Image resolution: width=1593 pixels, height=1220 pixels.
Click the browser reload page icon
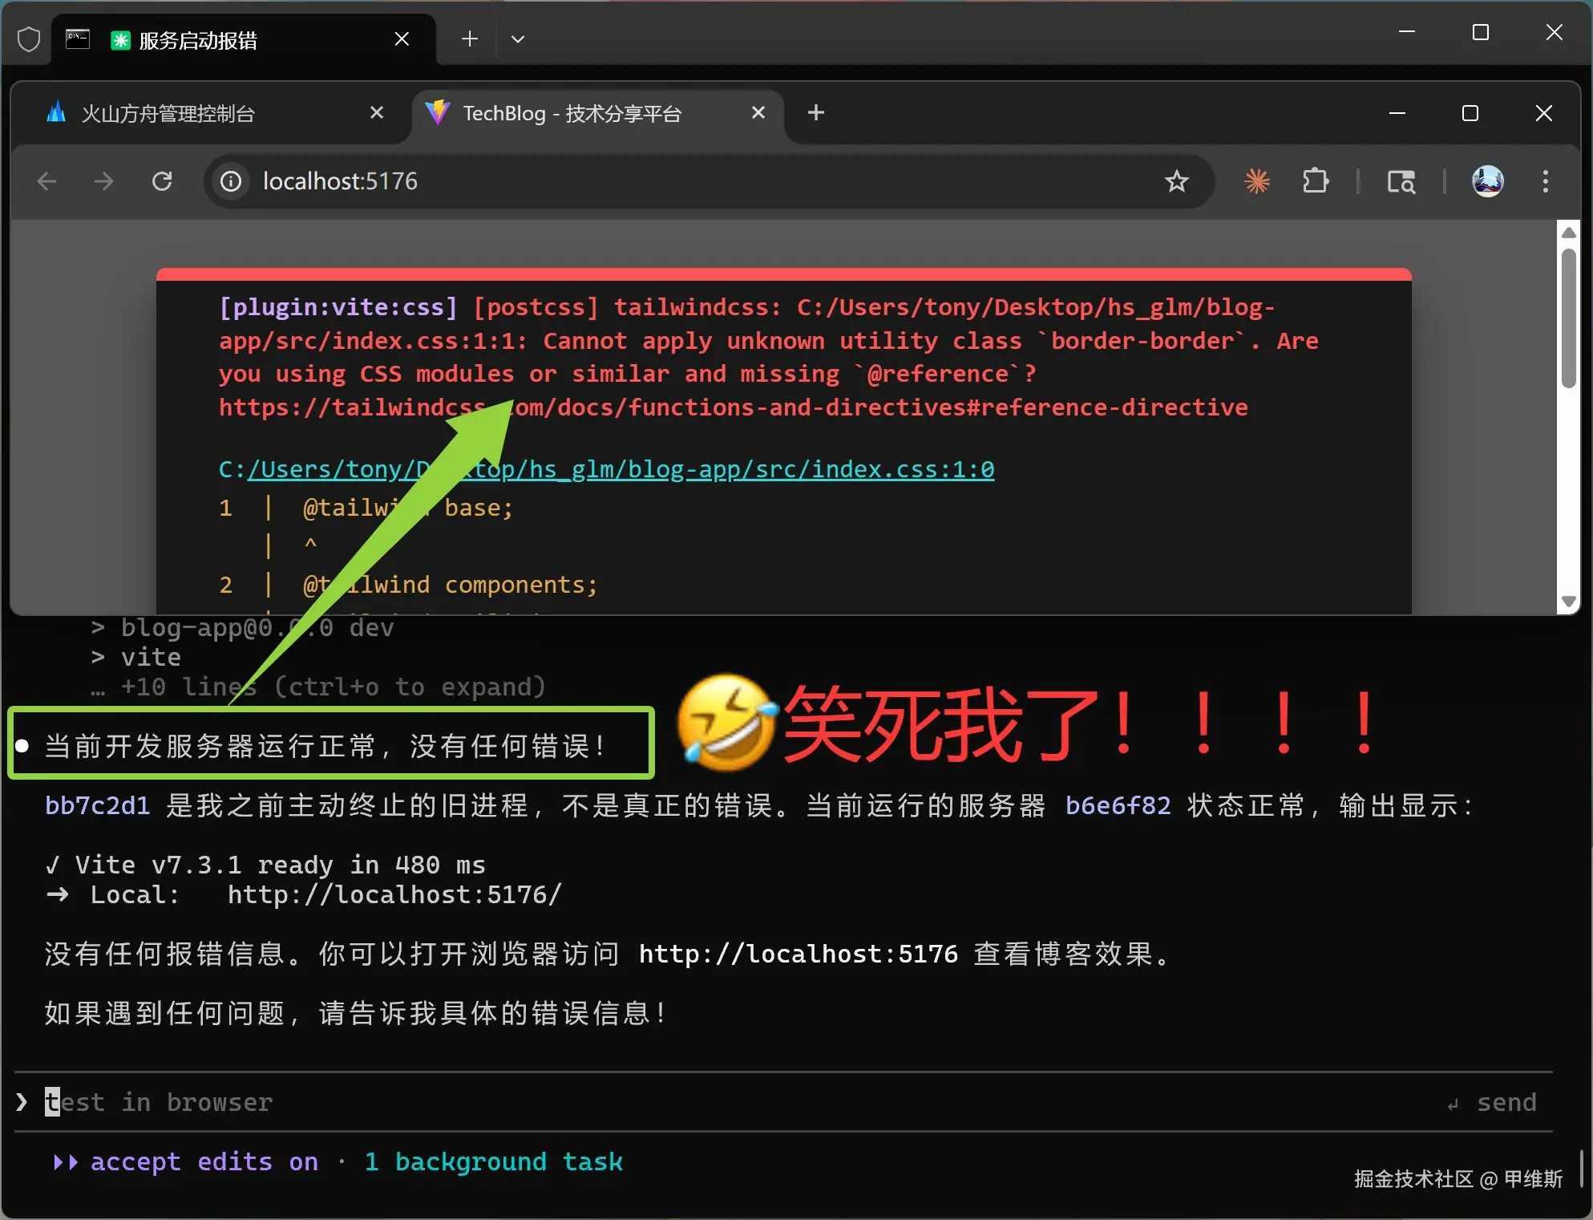point(162,181)
